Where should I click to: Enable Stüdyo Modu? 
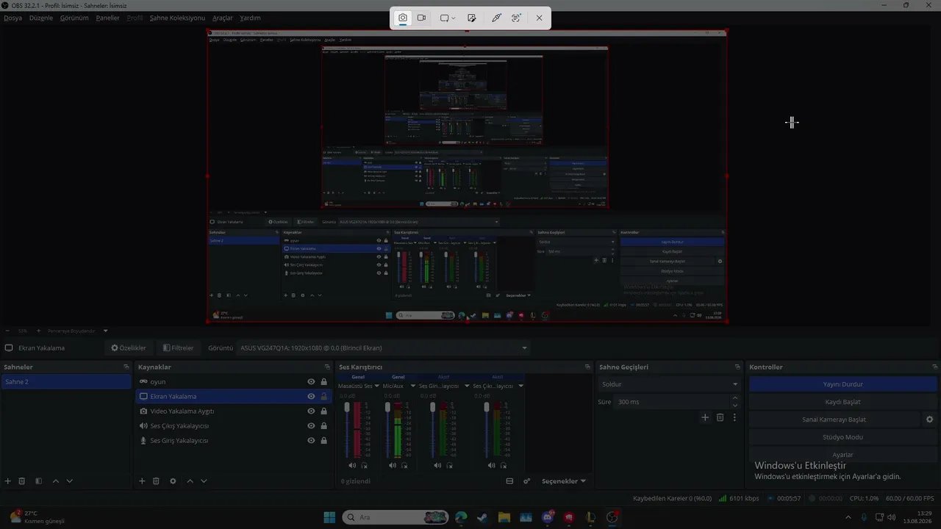pyautogui.click(x=843, y=437)
